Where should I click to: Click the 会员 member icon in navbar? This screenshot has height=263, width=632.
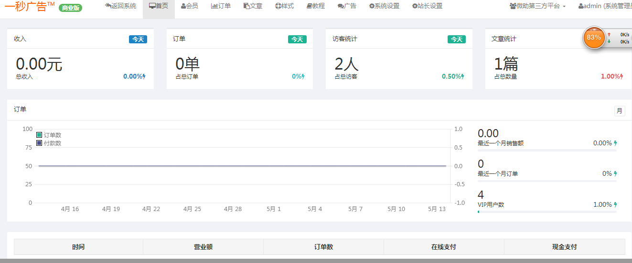click(x=183, y=6)
